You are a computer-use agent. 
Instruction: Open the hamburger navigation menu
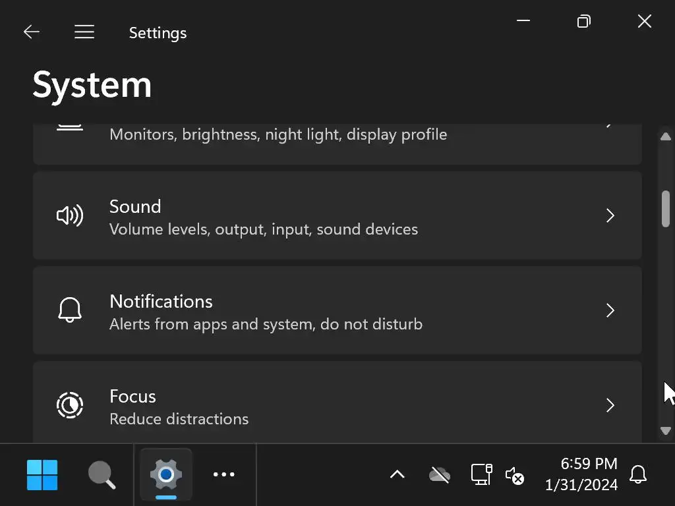tap(84, 32)
